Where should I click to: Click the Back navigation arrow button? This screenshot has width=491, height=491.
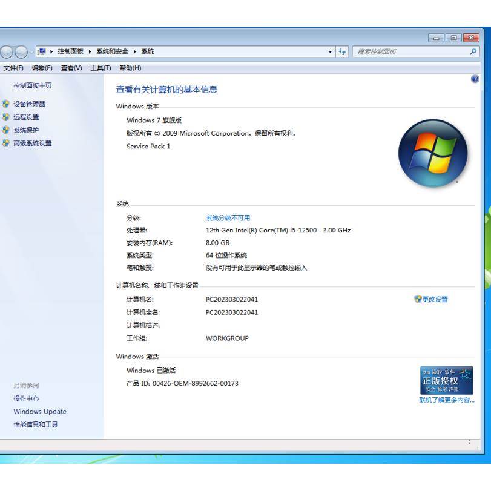click(6, 51)
